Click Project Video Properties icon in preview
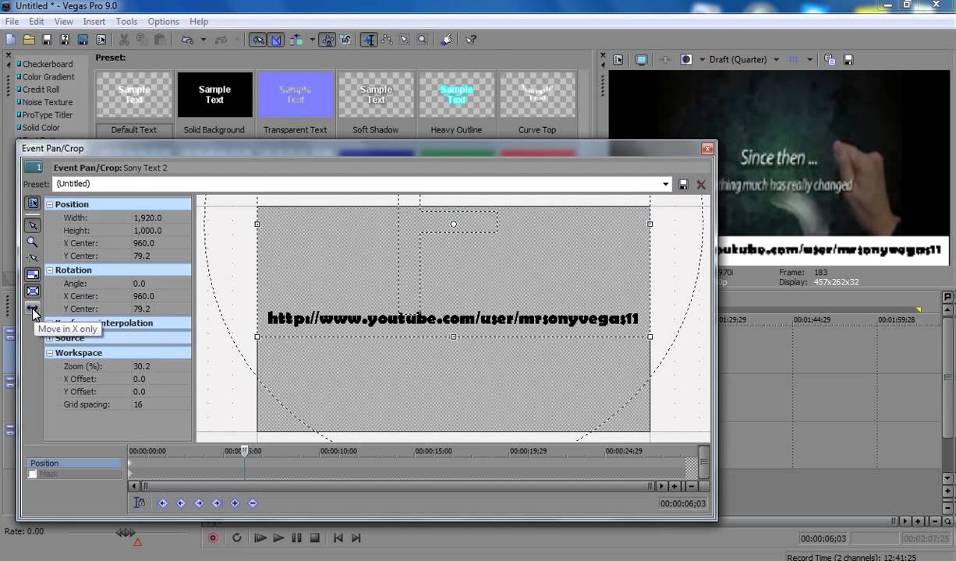 tap(618, 59)
